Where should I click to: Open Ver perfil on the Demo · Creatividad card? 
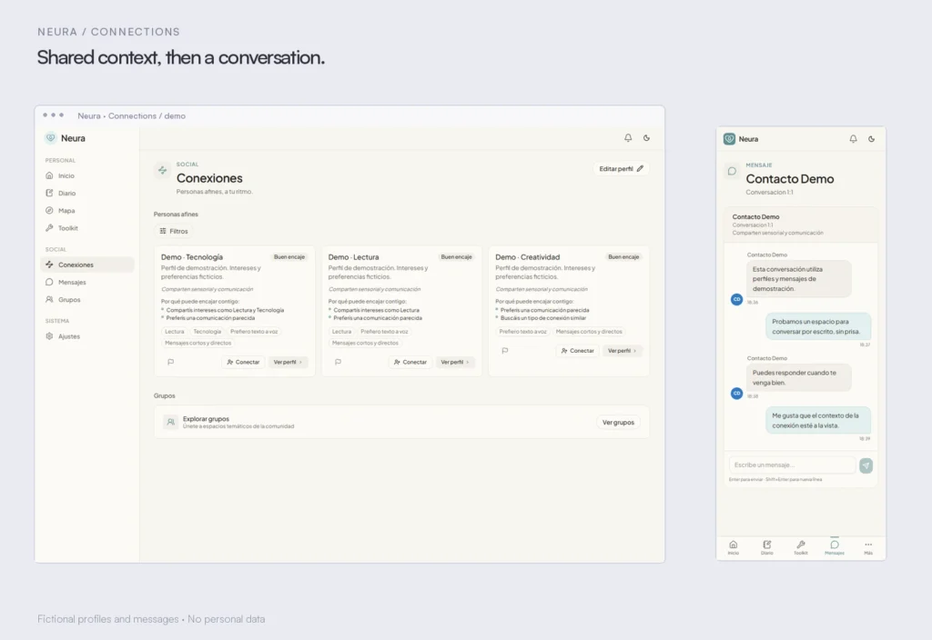pos(622,351)
